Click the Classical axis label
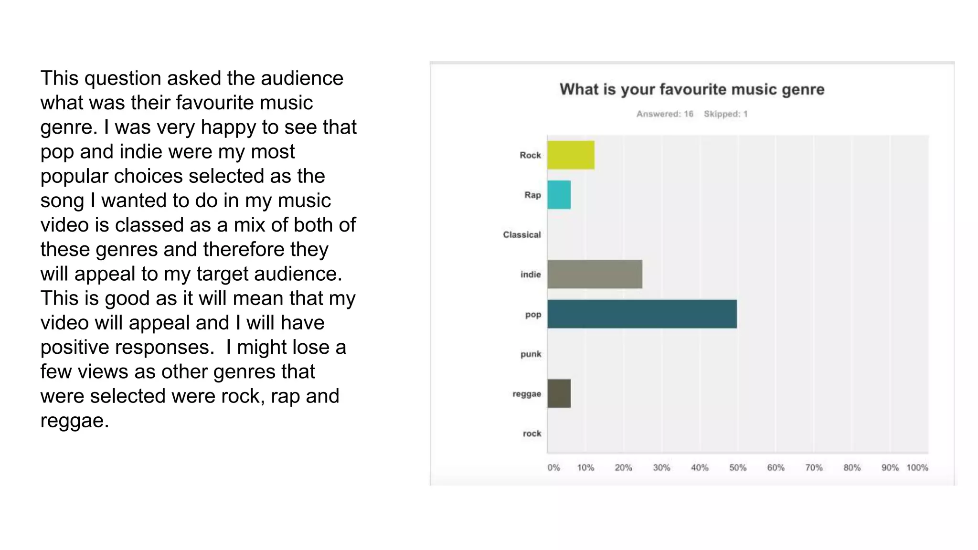The width and height of the screenshot is (978, 550). pos(522,235)
